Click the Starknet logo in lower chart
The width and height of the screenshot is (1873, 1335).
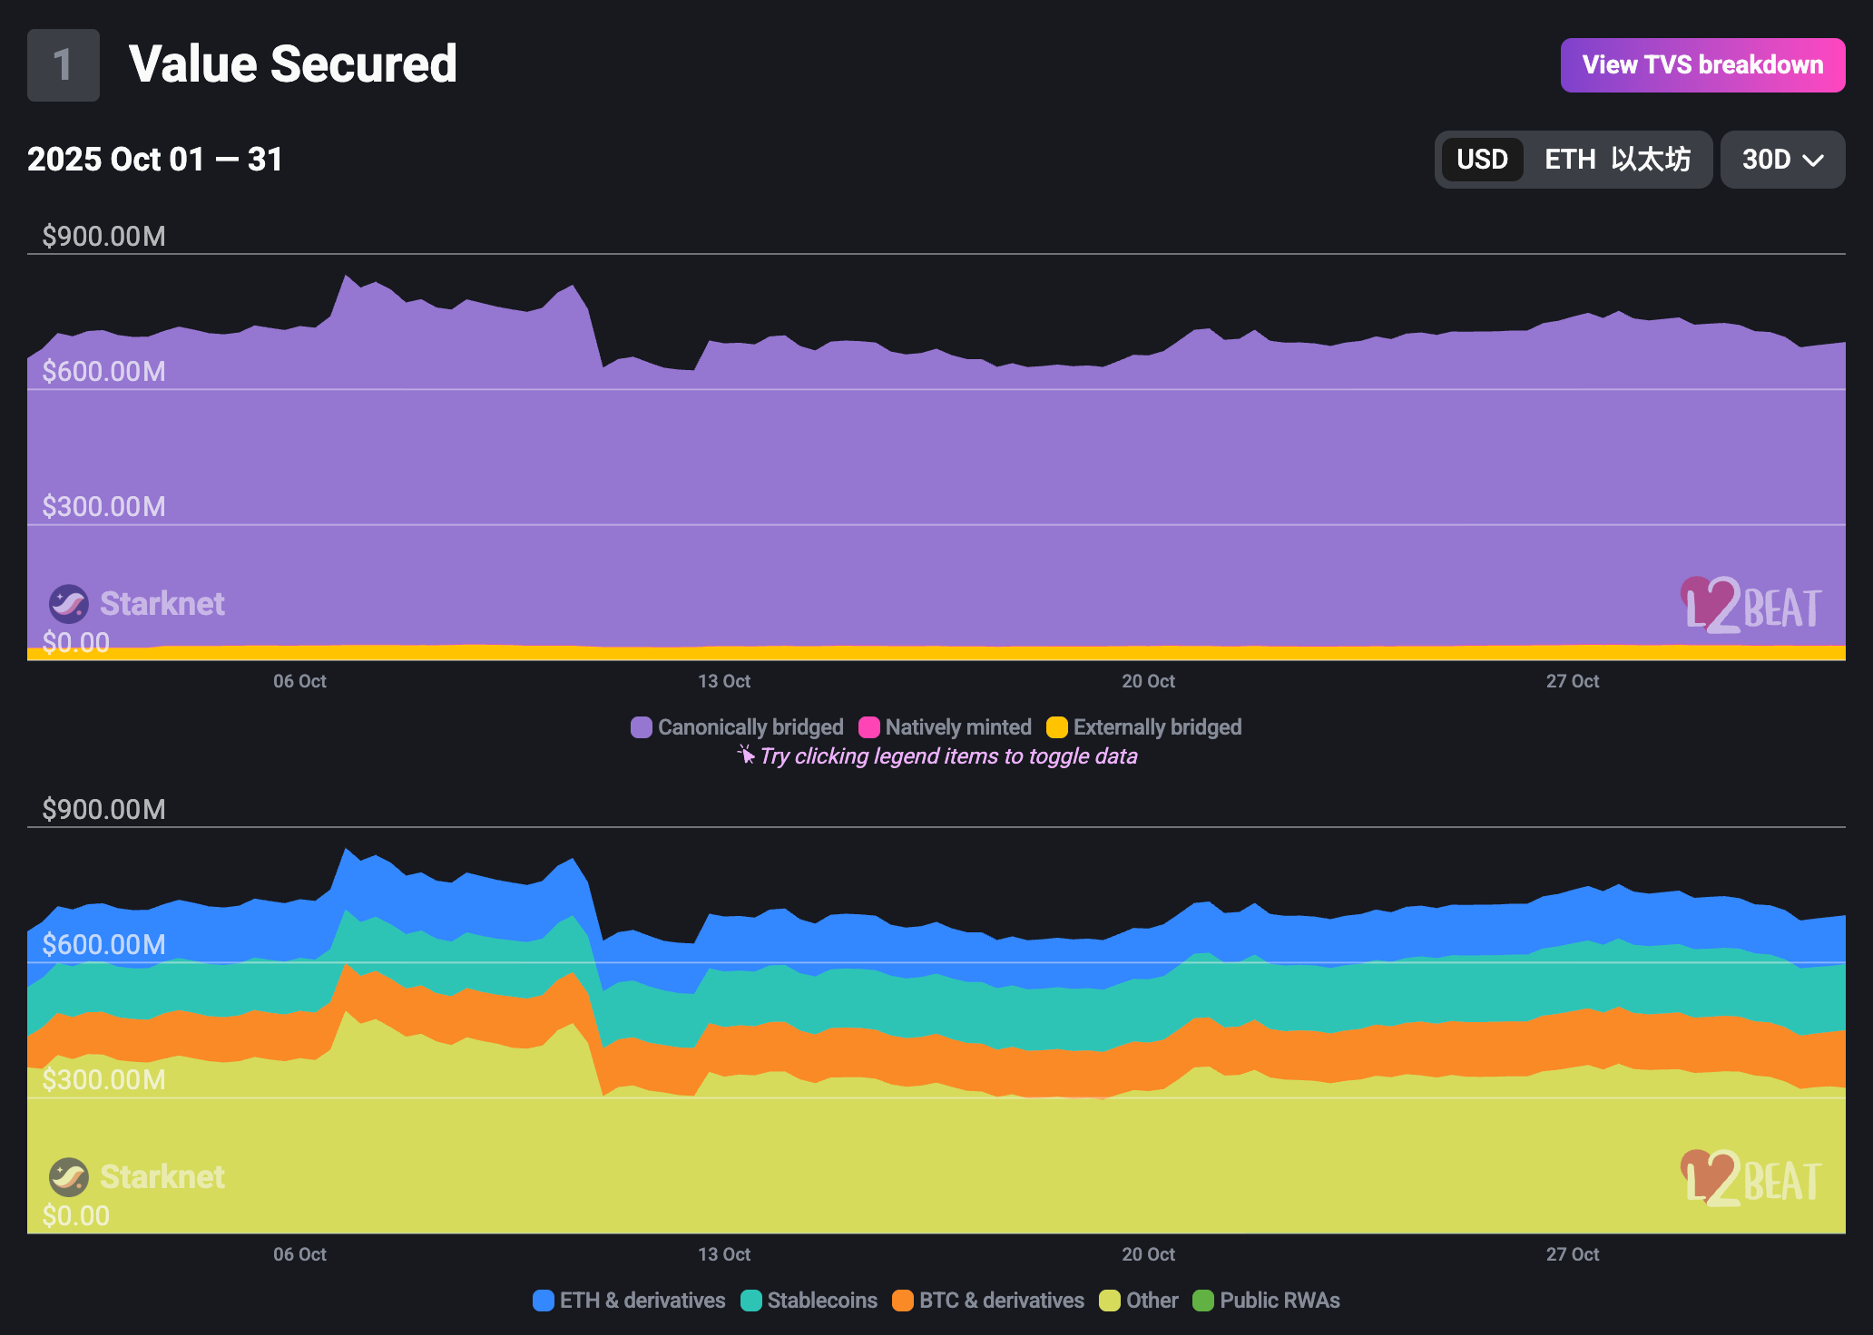pos(68,1177)
